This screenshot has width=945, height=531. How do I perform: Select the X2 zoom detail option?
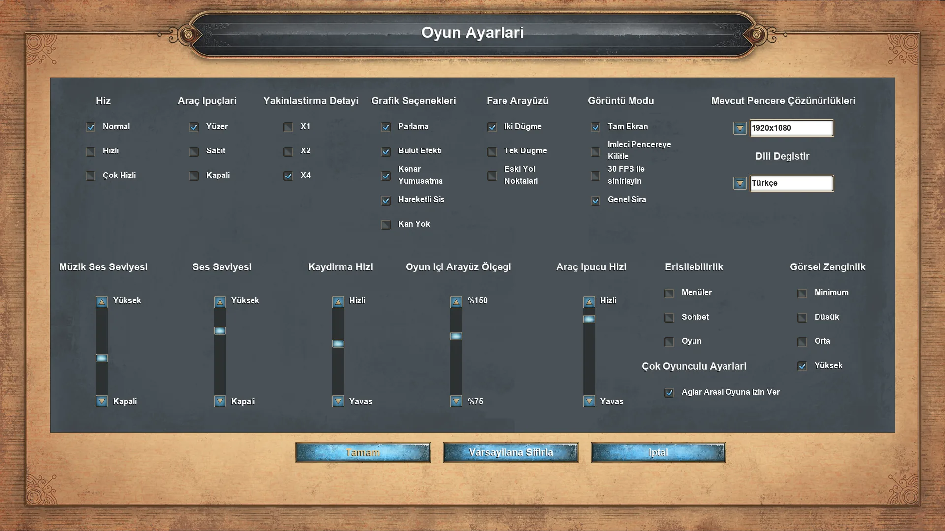(288, 151)
